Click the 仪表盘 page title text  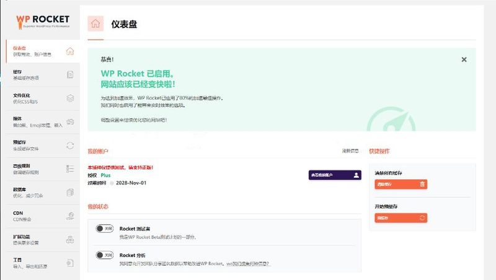[124, 24]
